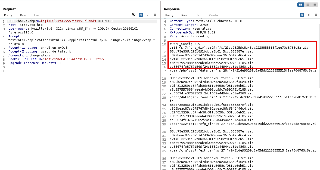Click the PHPSESSID cookie value

[73, 59]
